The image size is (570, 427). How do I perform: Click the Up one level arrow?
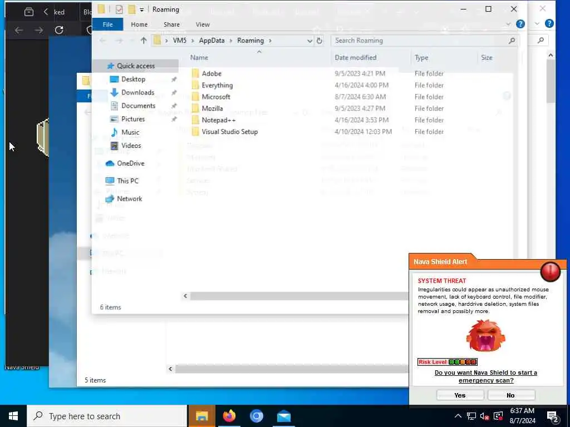(144, 41)
